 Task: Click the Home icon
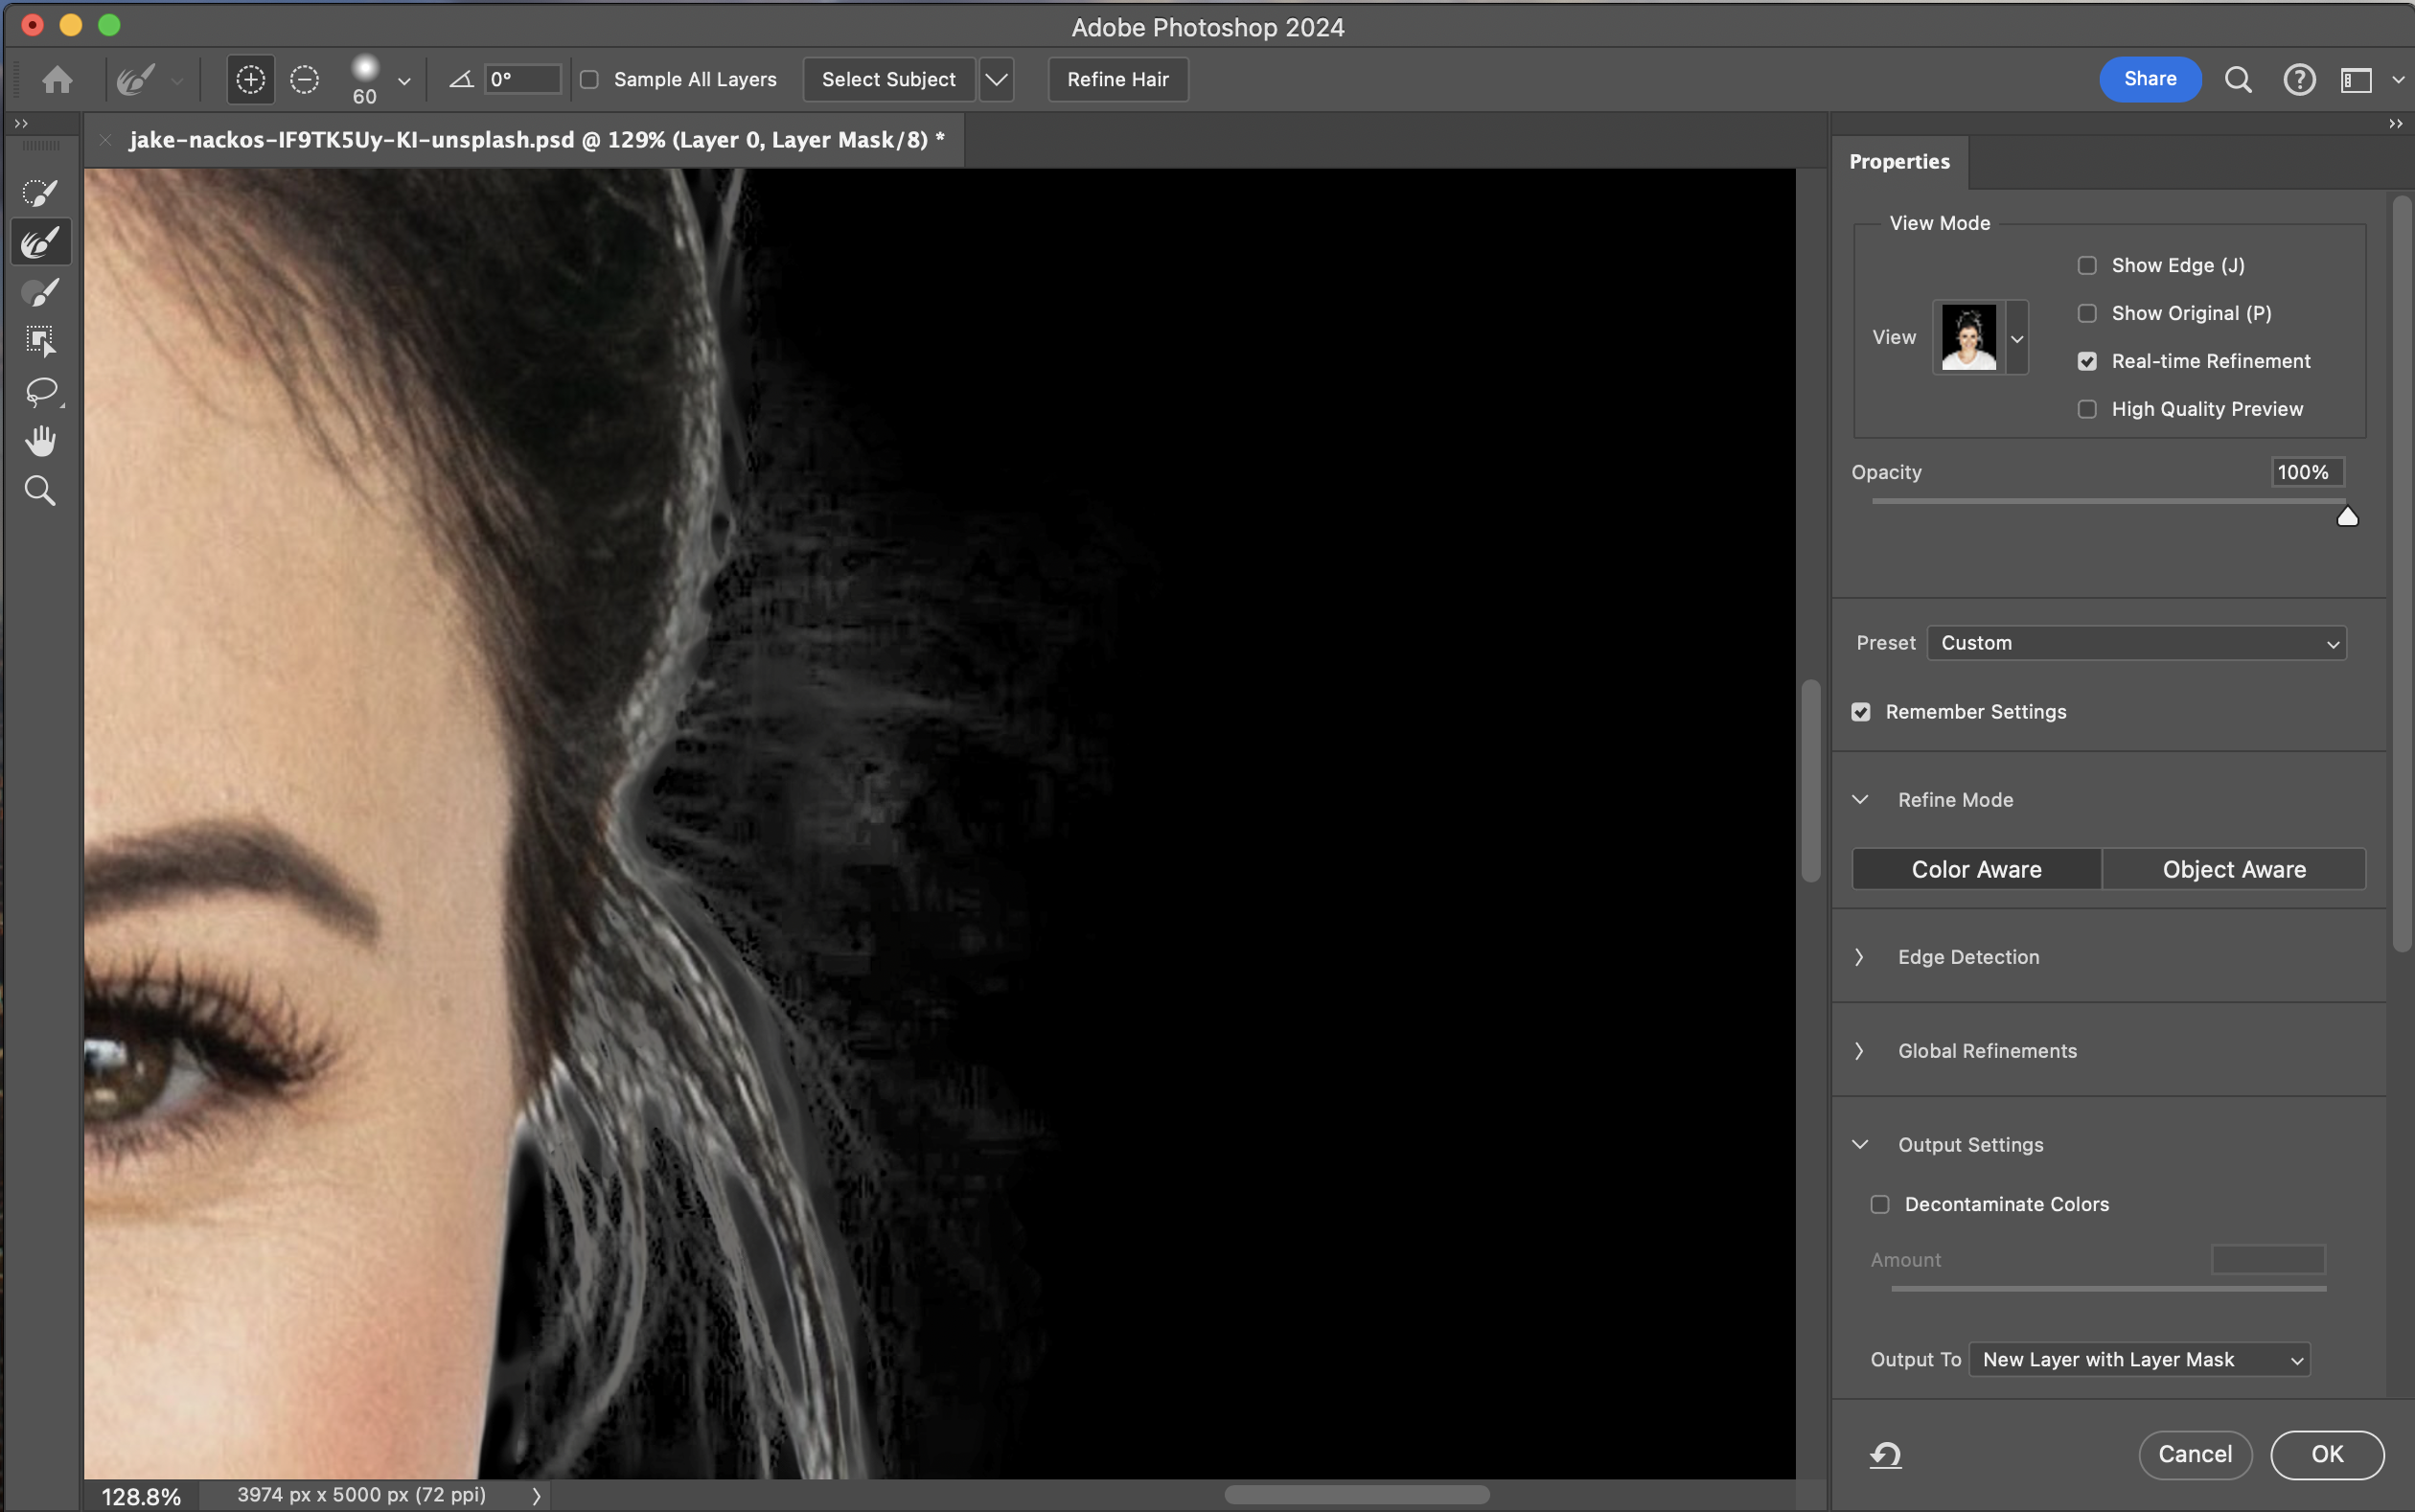click(x=57, y=79)
